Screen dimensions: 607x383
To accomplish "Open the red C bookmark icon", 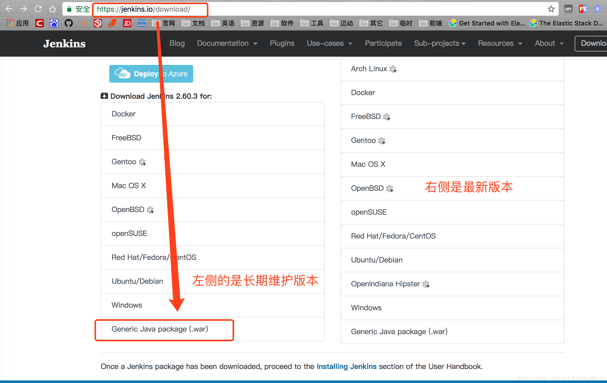I will 40,23.
